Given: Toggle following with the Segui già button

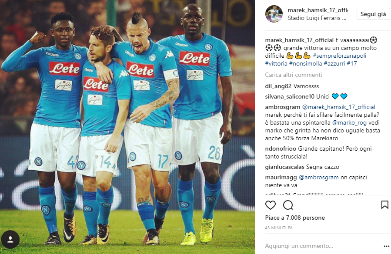Looking at the screenshot, I should pyautogui.click(x=373, y=14).
